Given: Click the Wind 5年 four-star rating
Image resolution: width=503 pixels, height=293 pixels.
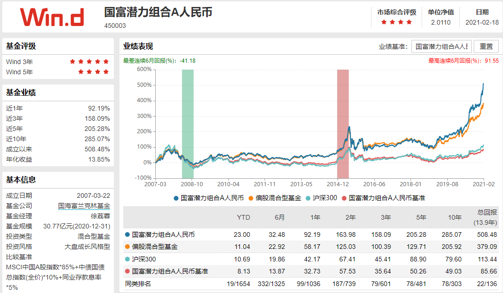Looking at the screenshot, I should point(93,72).
